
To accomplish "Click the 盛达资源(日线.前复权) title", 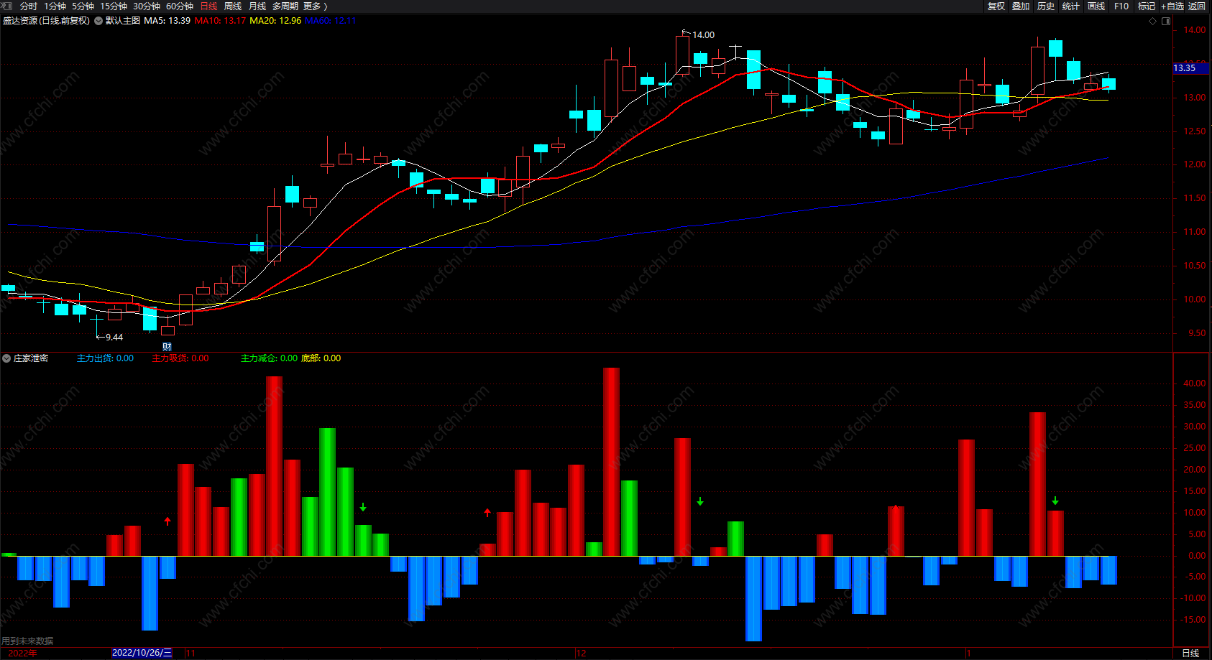I will 47,21.
